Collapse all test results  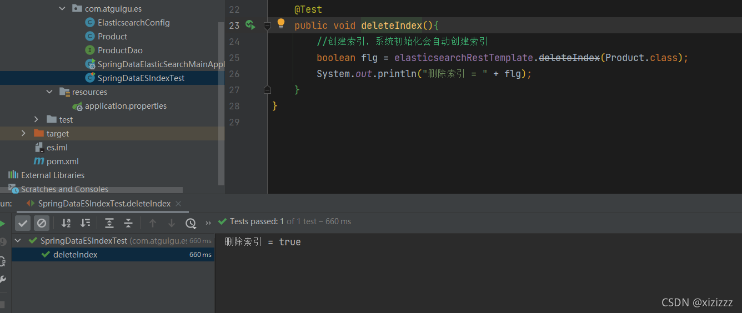coord(128,223)
